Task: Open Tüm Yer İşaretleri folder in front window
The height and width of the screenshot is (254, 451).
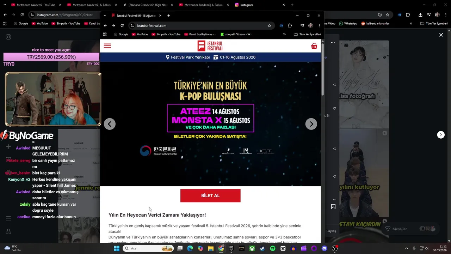Action: pos(307,34)
